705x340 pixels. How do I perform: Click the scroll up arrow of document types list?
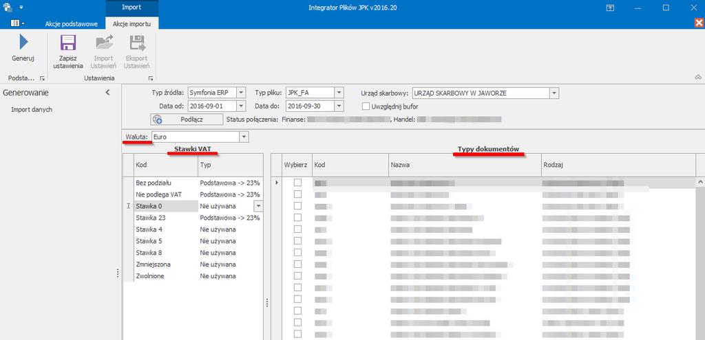pos(700,182)
